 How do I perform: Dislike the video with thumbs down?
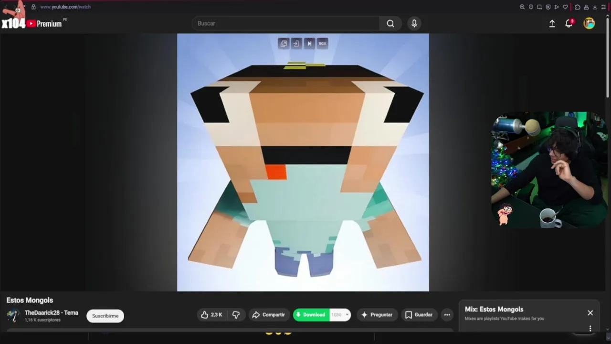pos(236,315)
